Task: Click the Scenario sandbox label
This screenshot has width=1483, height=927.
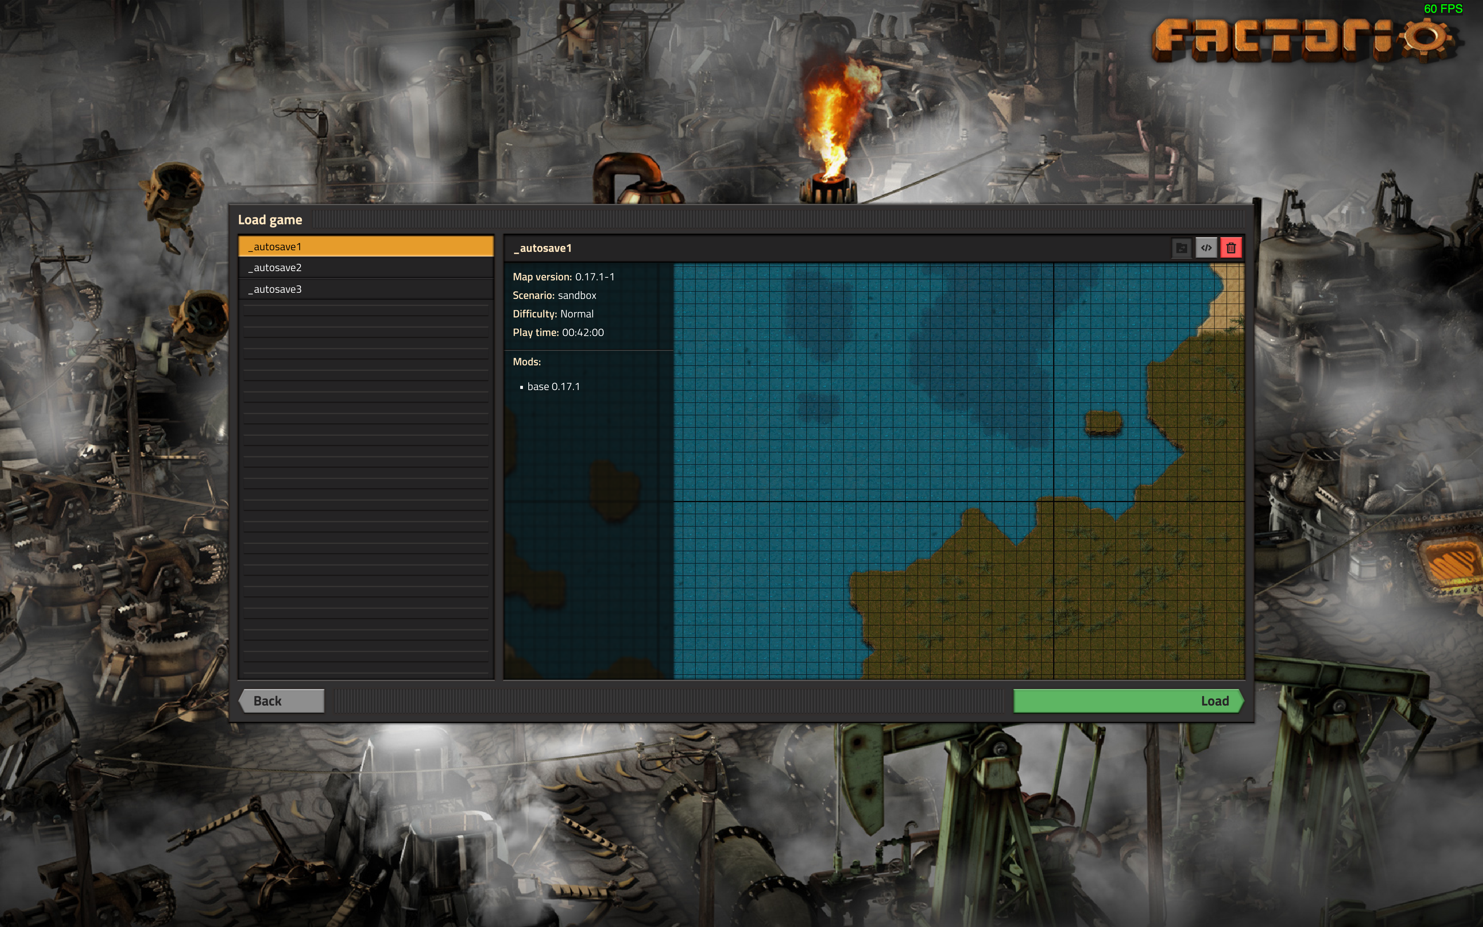Action: click(554, 295)
